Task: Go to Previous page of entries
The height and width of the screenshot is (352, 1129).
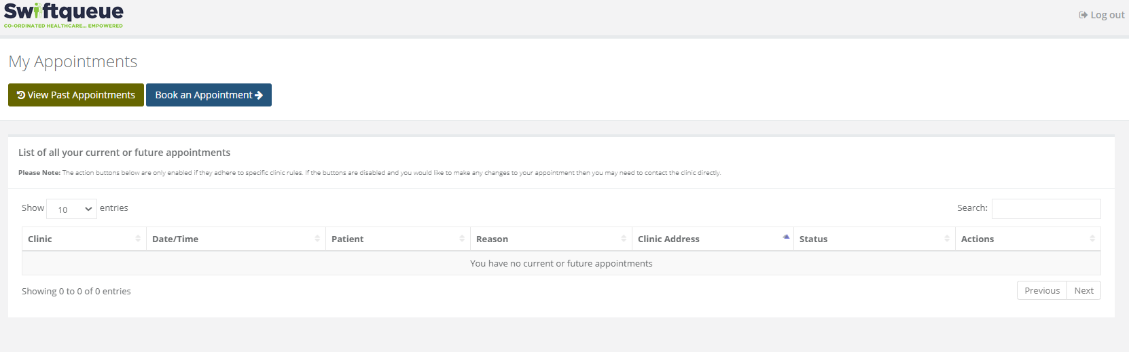Action: tap(1041, 290)
